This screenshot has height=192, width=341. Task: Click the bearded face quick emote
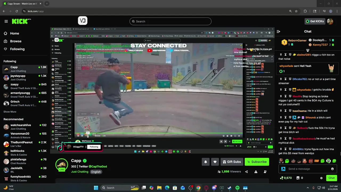tap(281, 161)
